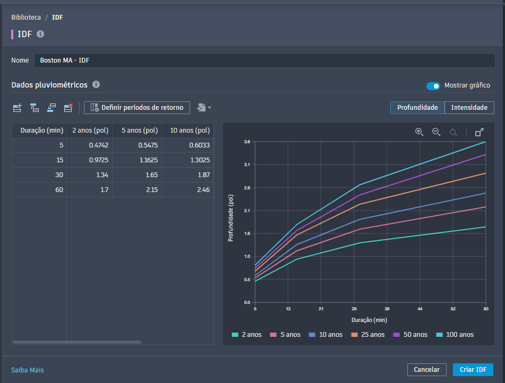Select the duration cell with value 60
505x383 pixels.
click(40, 190)
